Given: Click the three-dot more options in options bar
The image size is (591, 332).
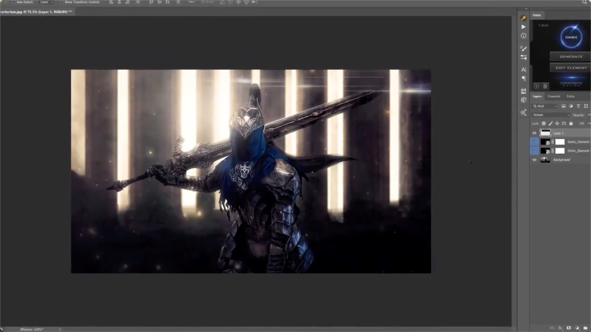Looking at the screenshot, I should (x=191, y=2).
